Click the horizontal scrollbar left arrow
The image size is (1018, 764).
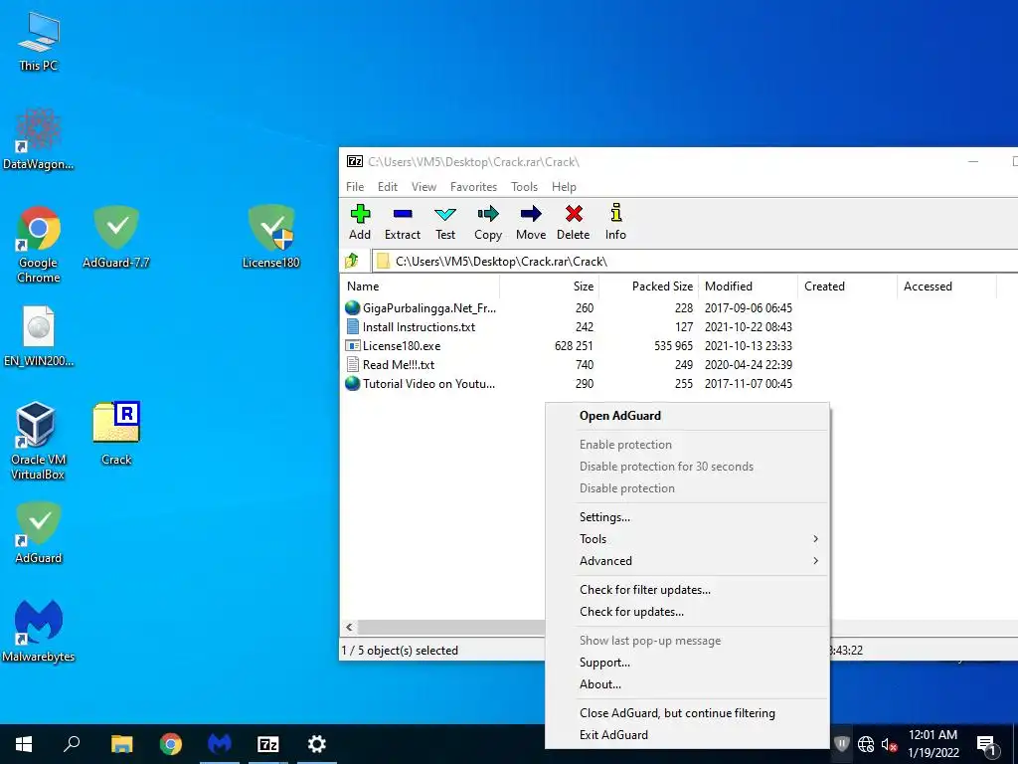point(349,627)
